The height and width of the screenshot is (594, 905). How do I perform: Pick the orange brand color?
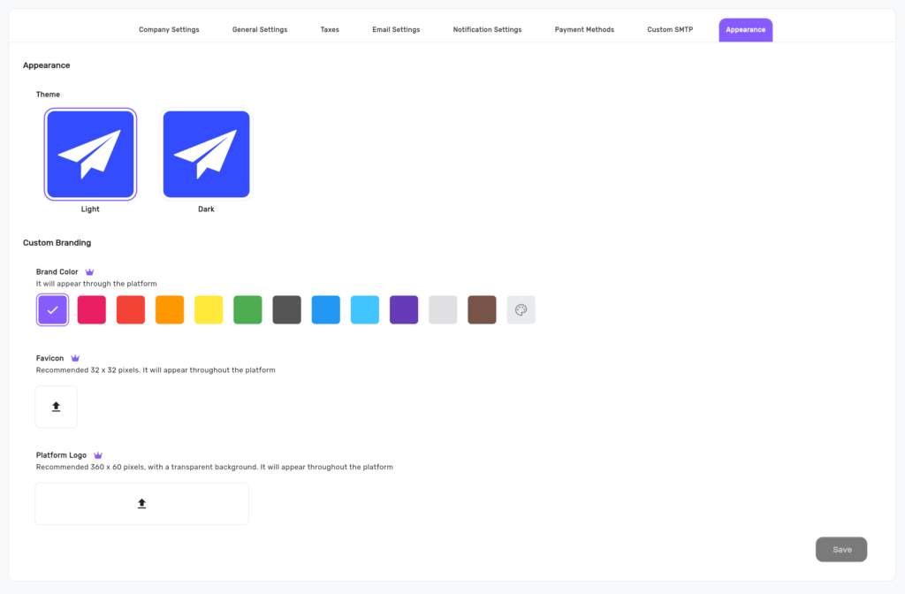tap(170, 310)
